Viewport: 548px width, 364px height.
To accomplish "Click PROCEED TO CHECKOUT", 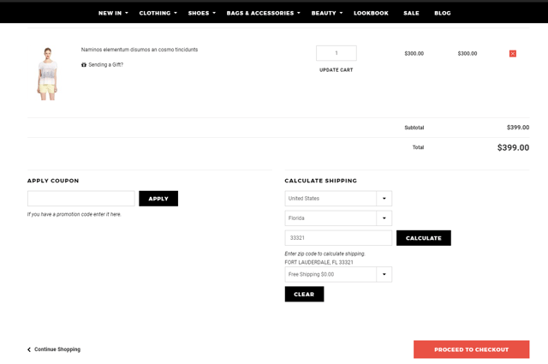I will pyautogui.click(x=471, y=349).
